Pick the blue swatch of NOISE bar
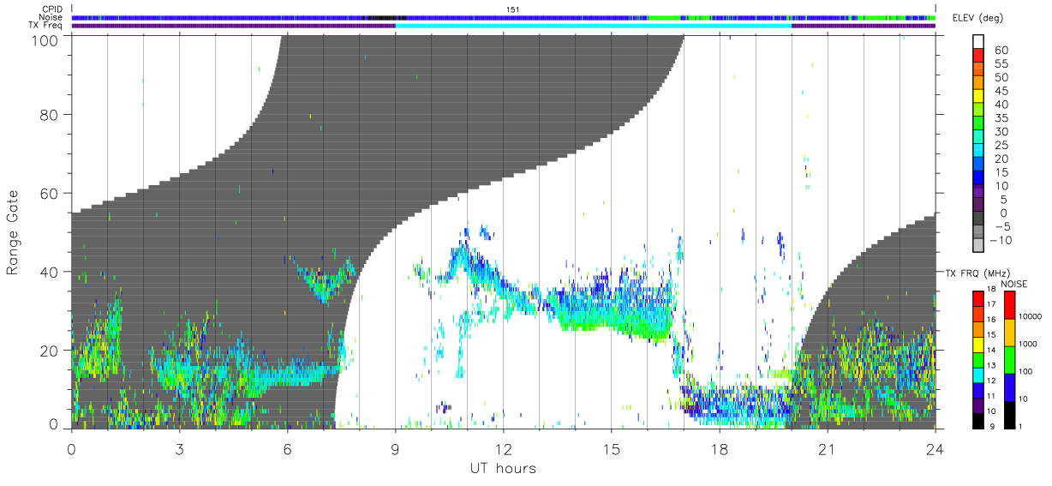This screenshot has height=486, width=1052. tap(1008, 387)
